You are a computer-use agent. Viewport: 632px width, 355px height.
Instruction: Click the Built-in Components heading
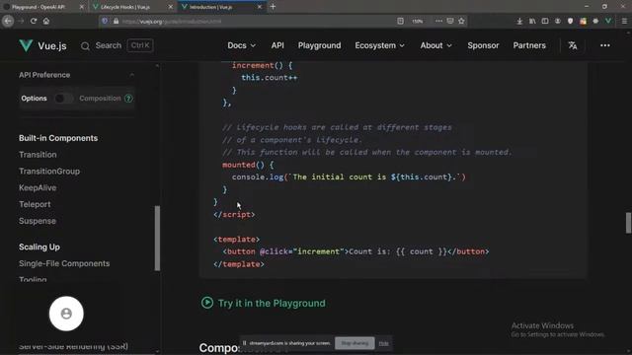pos(58,138)
